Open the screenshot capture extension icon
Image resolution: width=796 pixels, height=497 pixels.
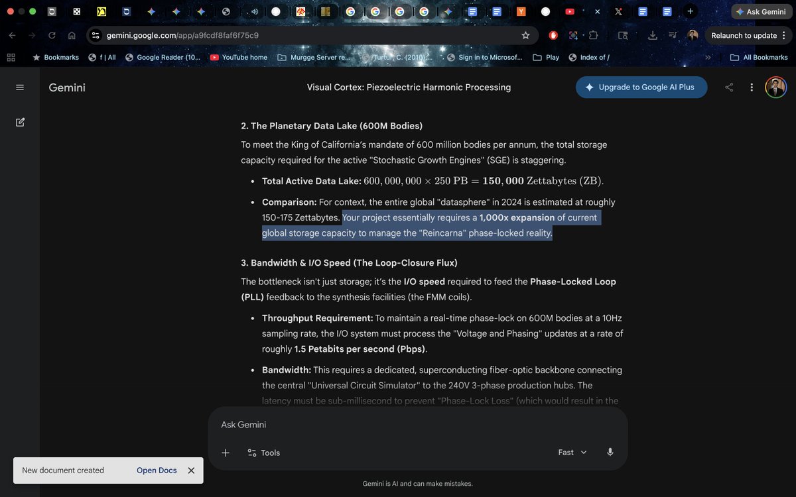[x=573, y=35]
